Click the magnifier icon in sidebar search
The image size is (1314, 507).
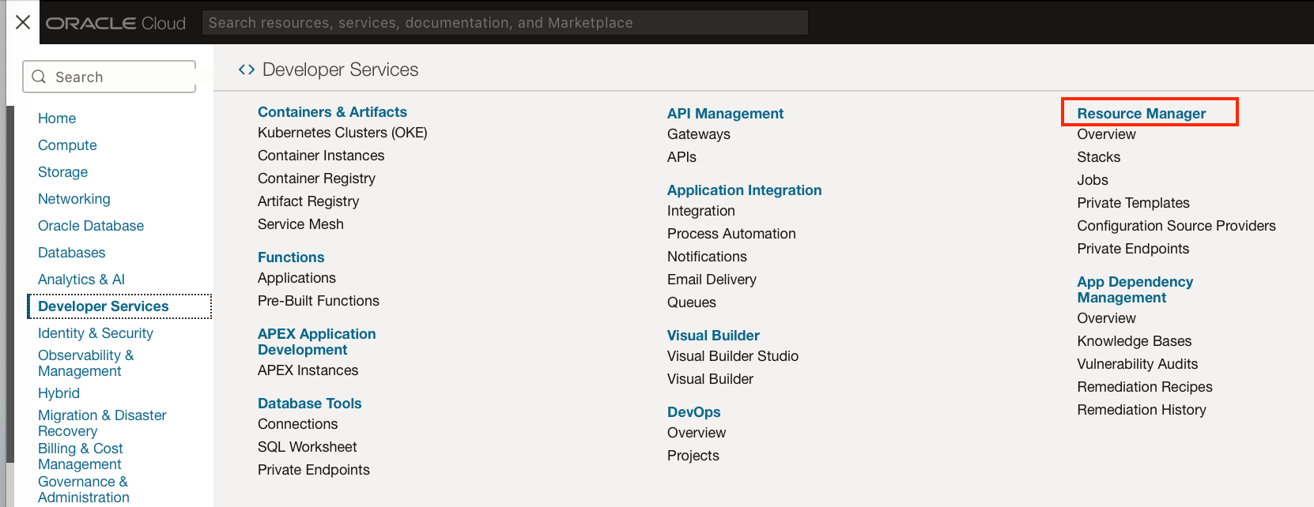coord(39,77)
